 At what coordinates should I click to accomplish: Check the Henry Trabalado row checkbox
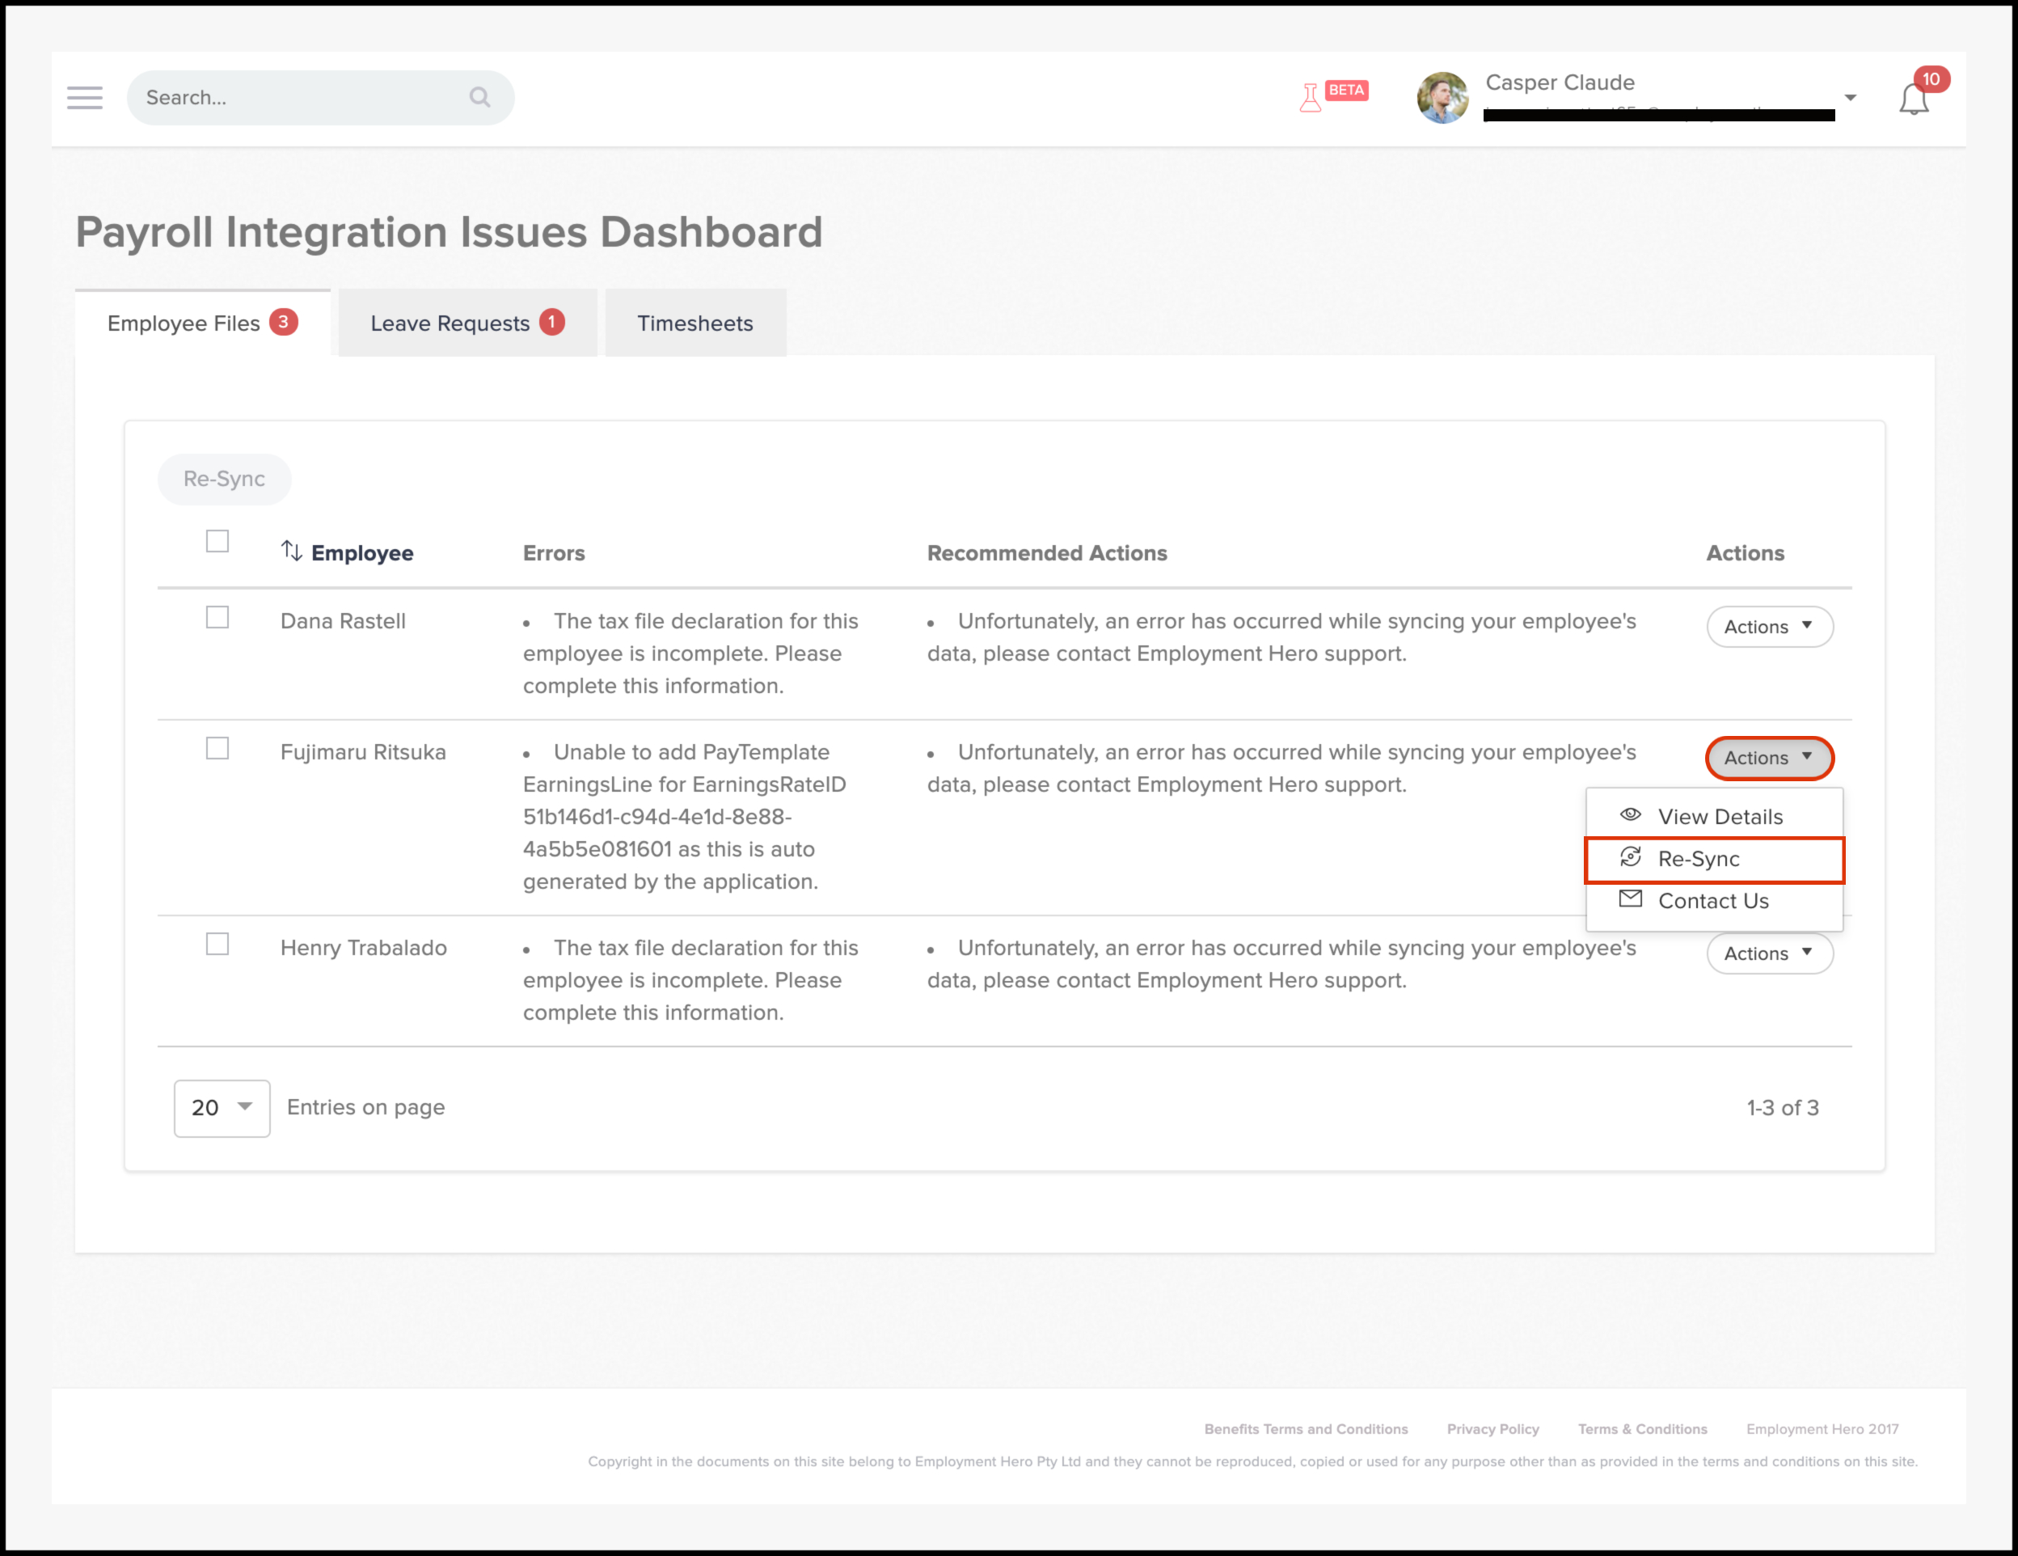(x=217, y=945)
